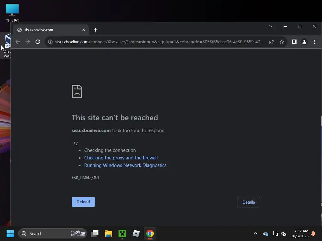Reload the page using toolbar refresh icon

(38, 42)
